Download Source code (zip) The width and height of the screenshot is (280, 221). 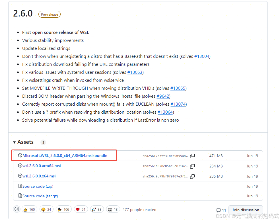38,186
